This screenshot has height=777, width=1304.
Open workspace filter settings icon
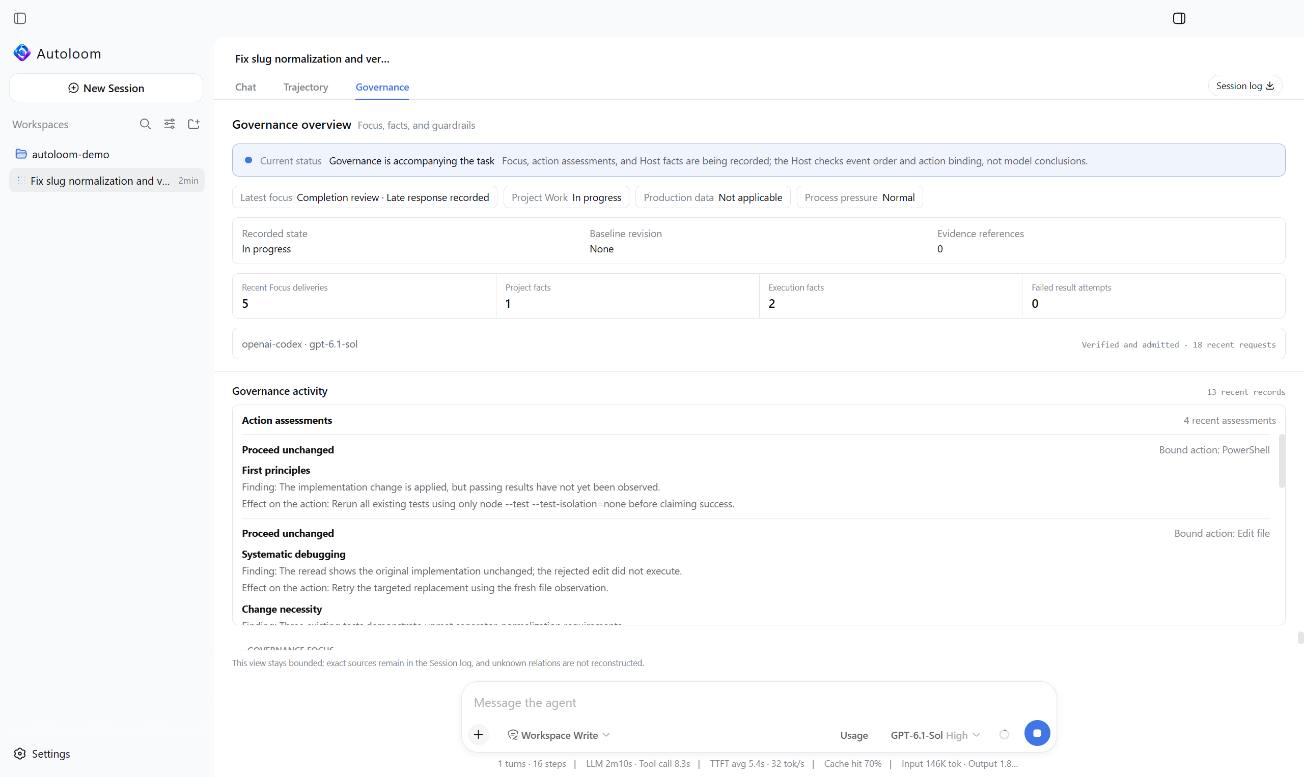169,124
